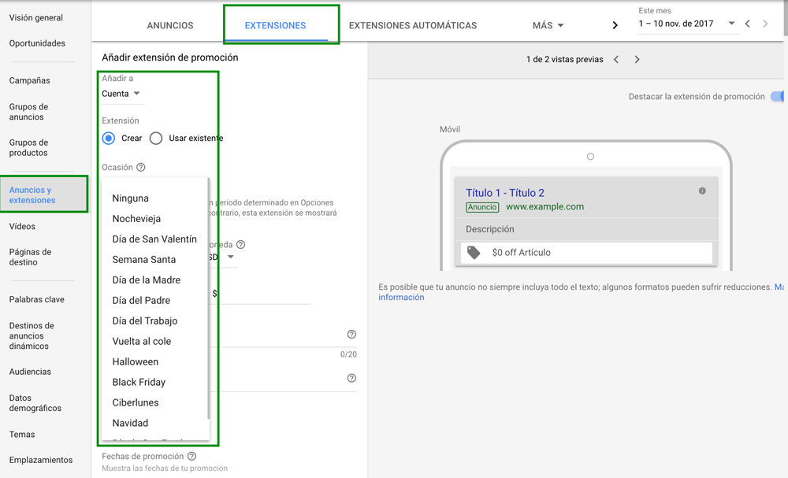Open the Extensiones automáticas tab
788x478 pixels.
tap(413, 25)
